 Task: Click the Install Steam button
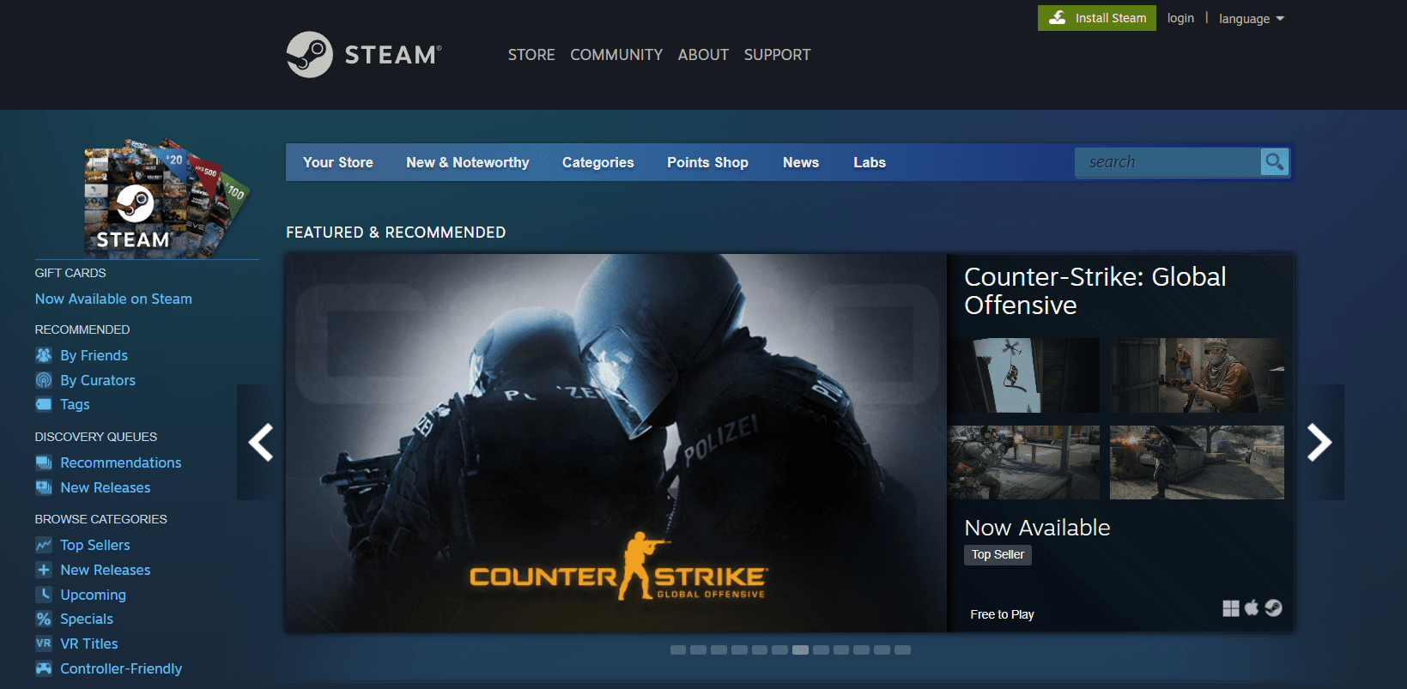[1097, 18]
